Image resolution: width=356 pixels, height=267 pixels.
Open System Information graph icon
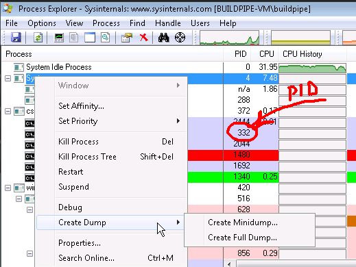(x=59, y=38)
